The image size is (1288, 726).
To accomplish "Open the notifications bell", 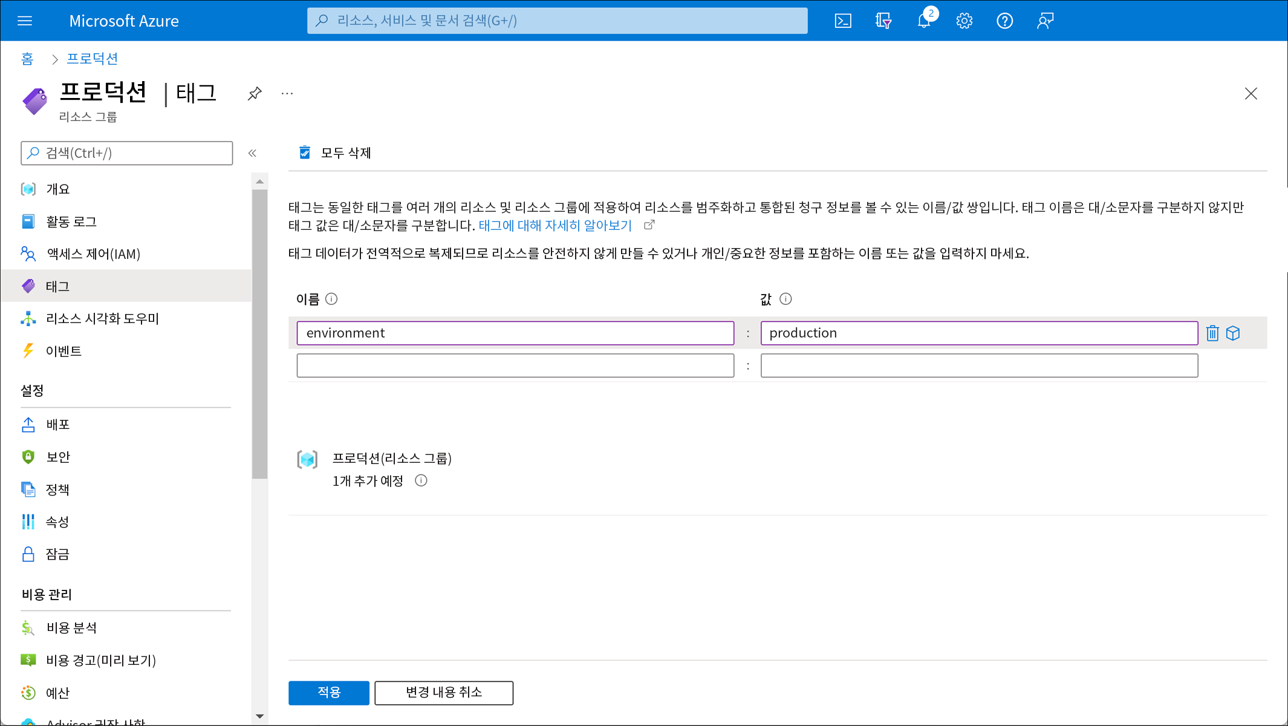I will click(924, 21).
